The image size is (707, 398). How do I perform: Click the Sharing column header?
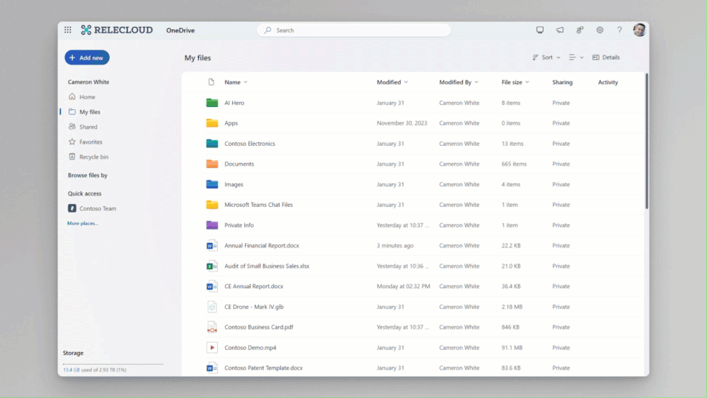click(x=562, y=82)
